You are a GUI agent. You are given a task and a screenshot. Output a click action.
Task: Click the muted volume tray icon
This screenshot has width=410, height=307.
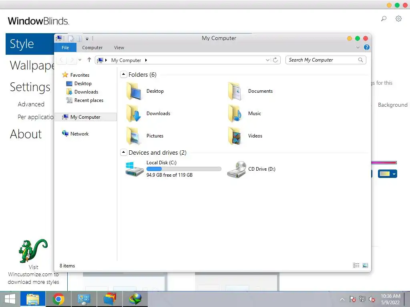coord(372,299)
